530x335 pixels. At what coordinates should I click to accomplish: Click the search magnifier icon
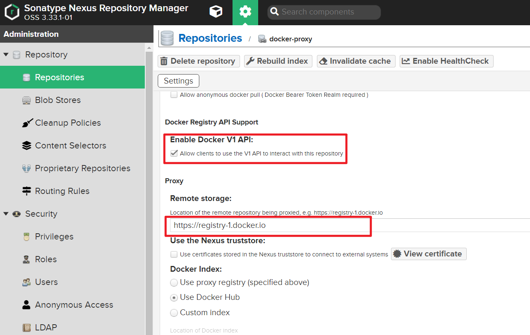[274, 12]
